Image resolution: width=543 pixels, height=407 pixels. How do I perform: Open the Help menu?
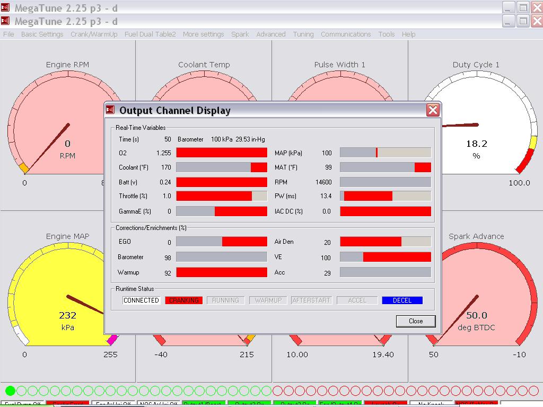[x=408, y=34]
